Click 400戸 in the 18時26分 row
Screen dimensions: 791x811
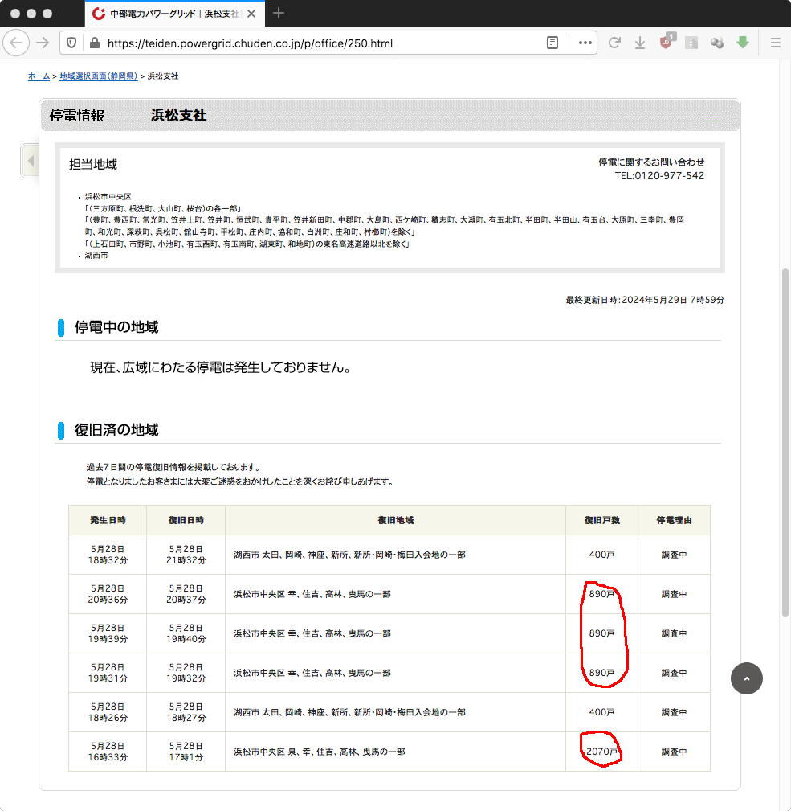point(602,711)
